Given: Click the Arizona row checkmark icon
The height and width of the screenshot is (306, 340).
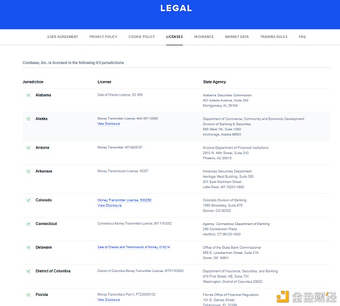Looking at the screenshot, I should 28,147.
